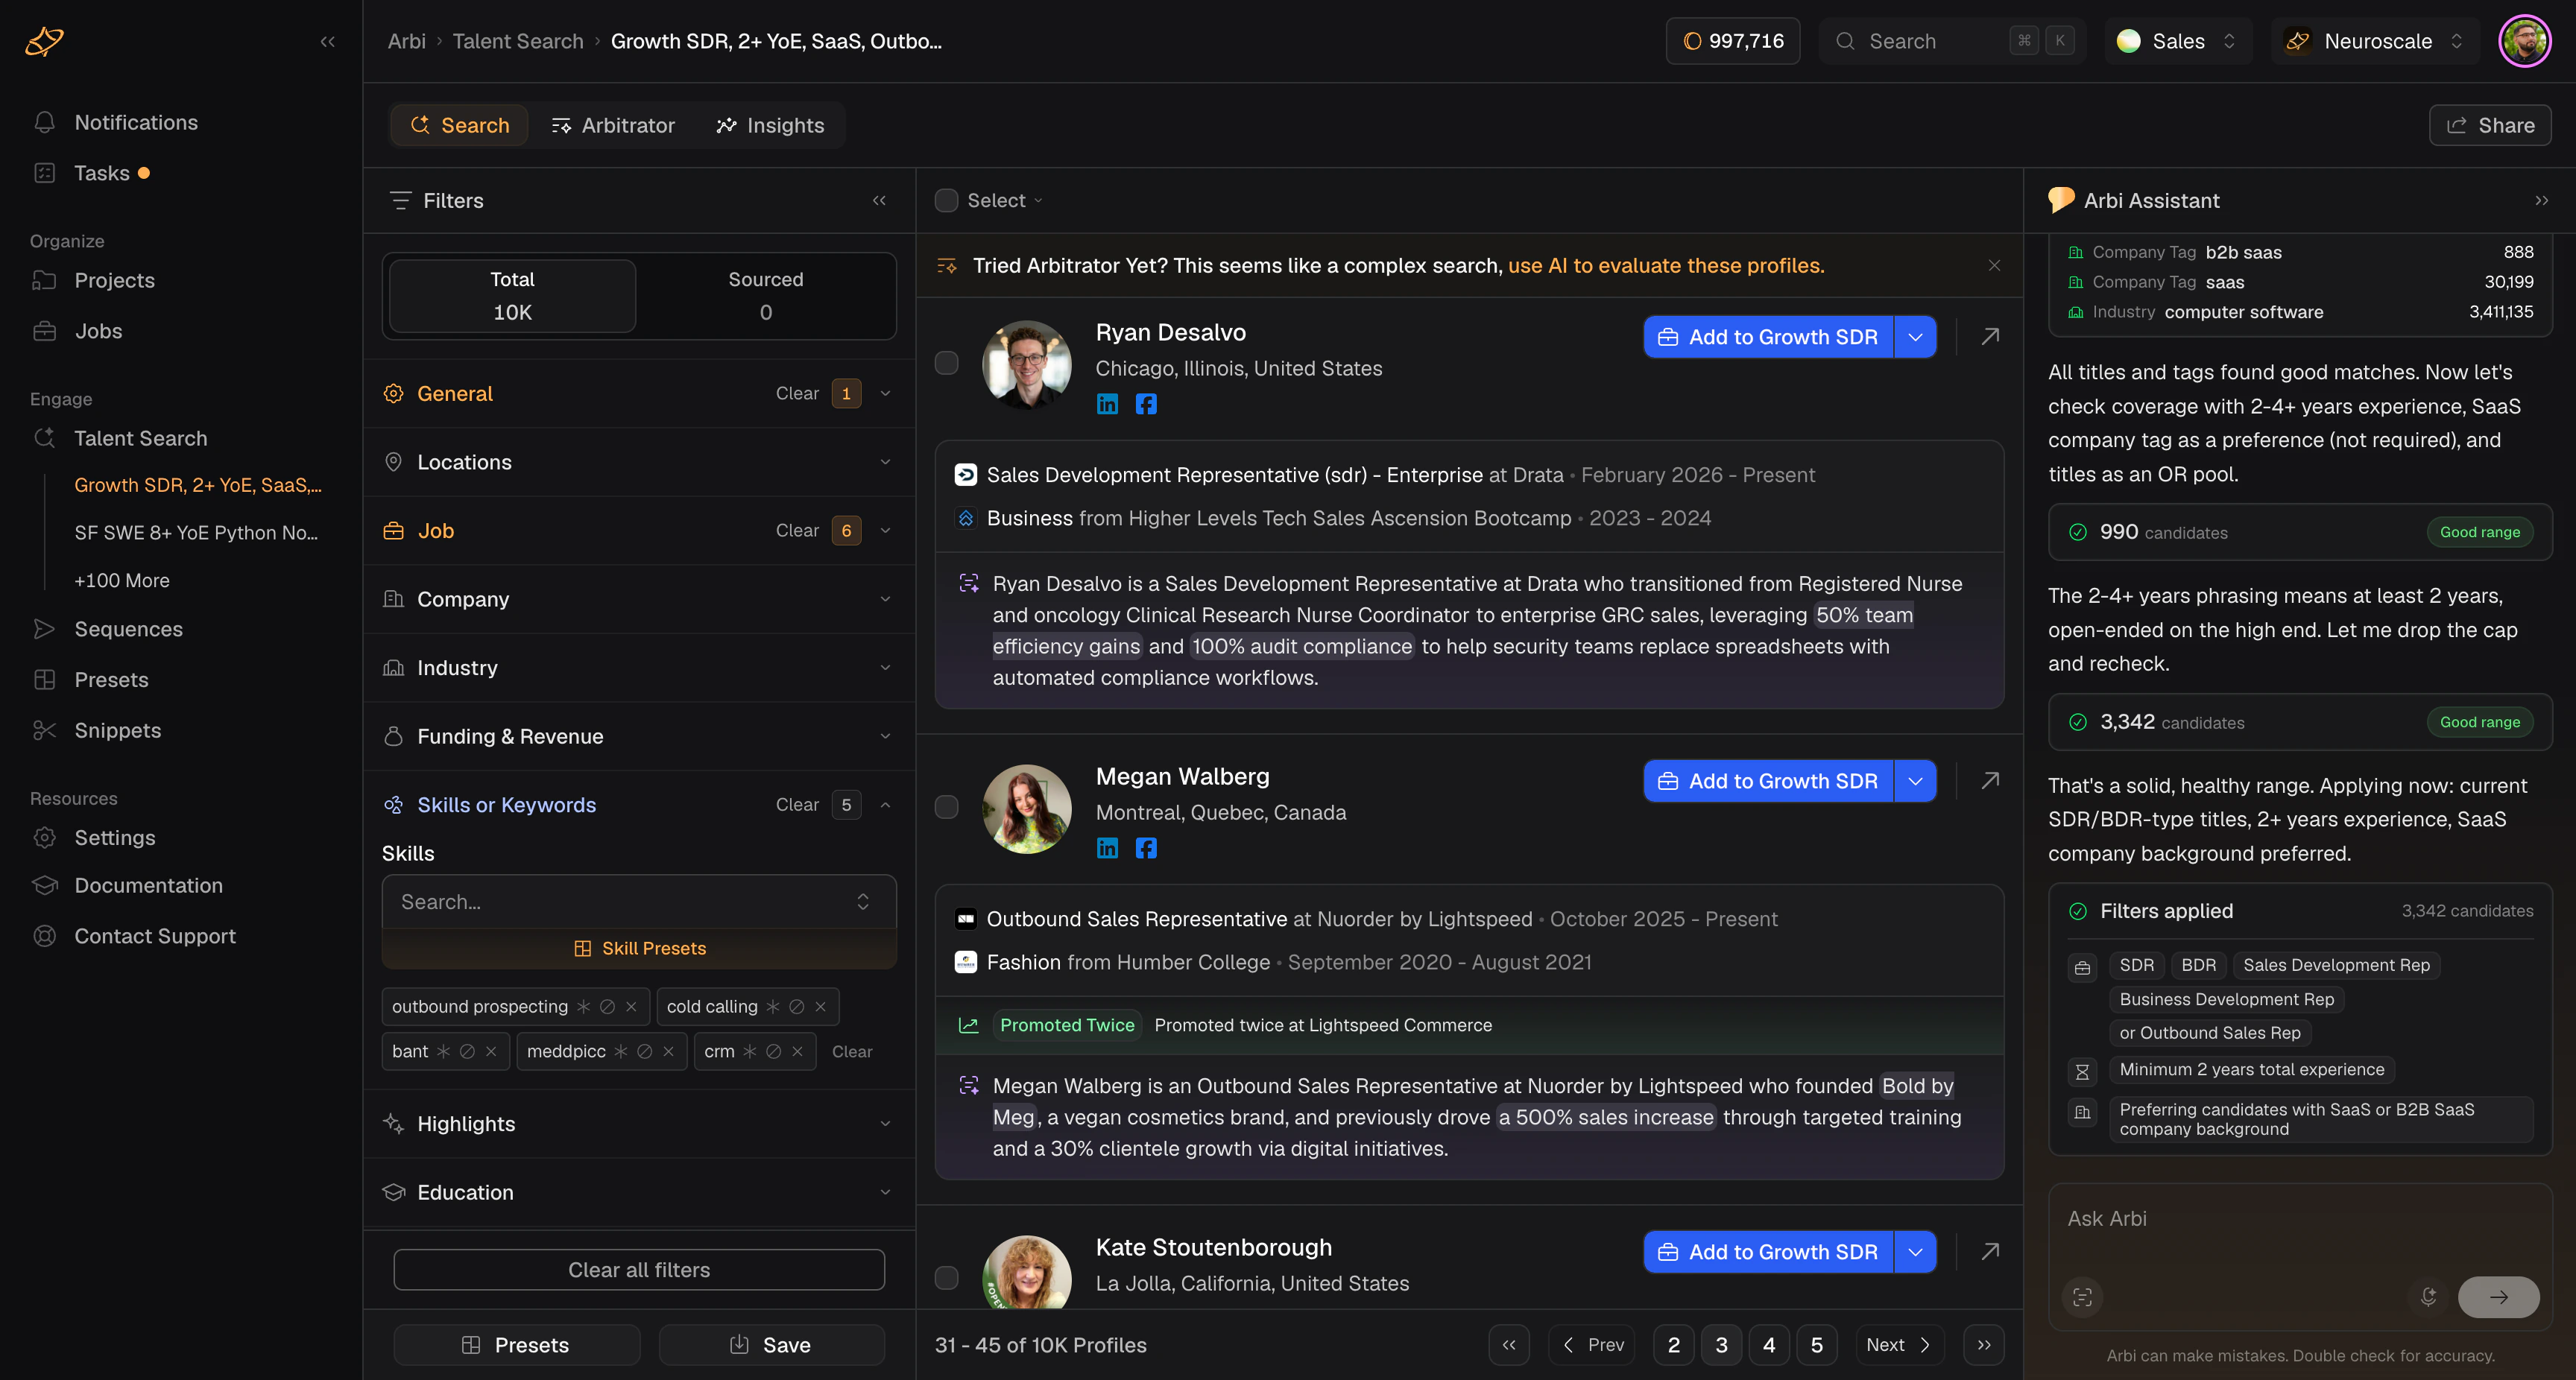Screen dimensions: 2576x1380
Task: Open Ryan Desalvo's Facebook profile icon
Action: click(1146, 404)
